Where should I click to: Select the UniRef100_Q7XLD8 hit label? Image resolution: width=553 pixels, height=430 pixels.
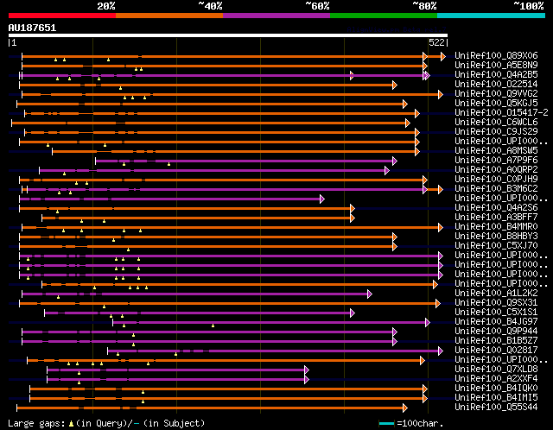pos(496,370)
